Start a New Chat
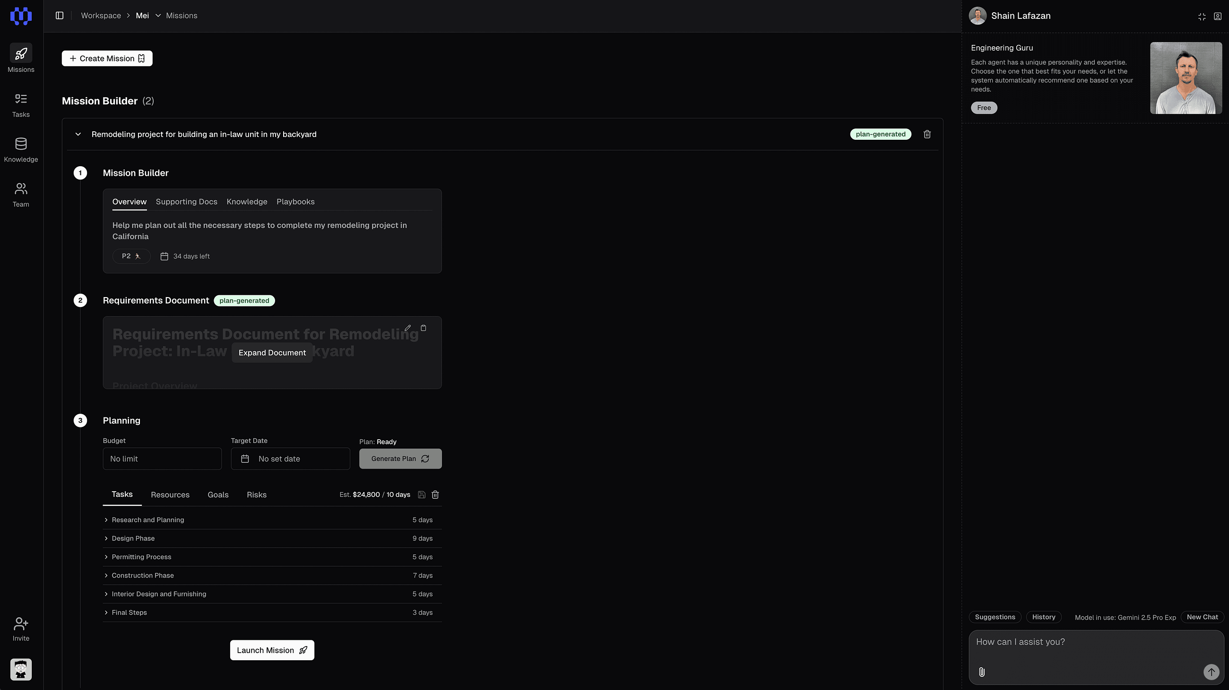 pos(1202,617)
